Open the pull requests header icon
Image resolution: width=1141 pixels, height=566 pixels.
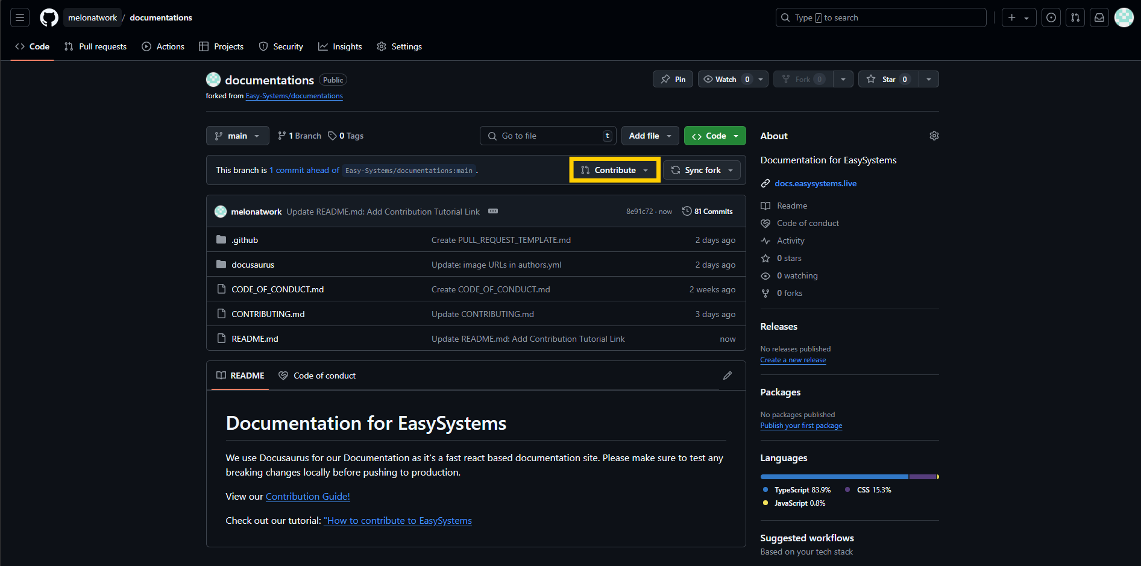1075,17
